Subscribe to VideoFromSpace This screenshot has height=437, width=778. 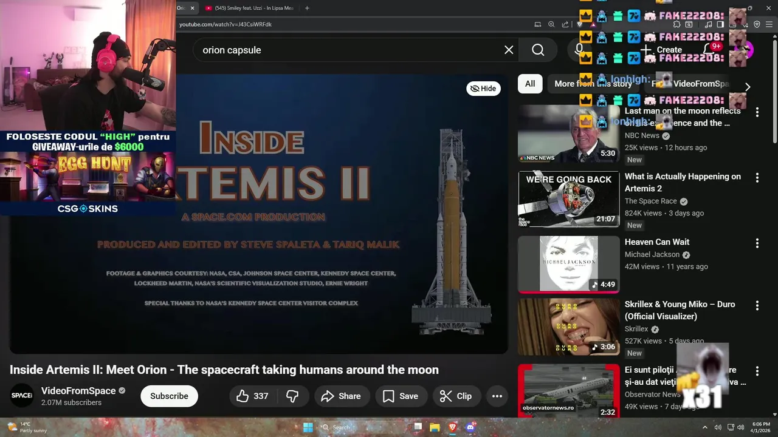[169, 396]
